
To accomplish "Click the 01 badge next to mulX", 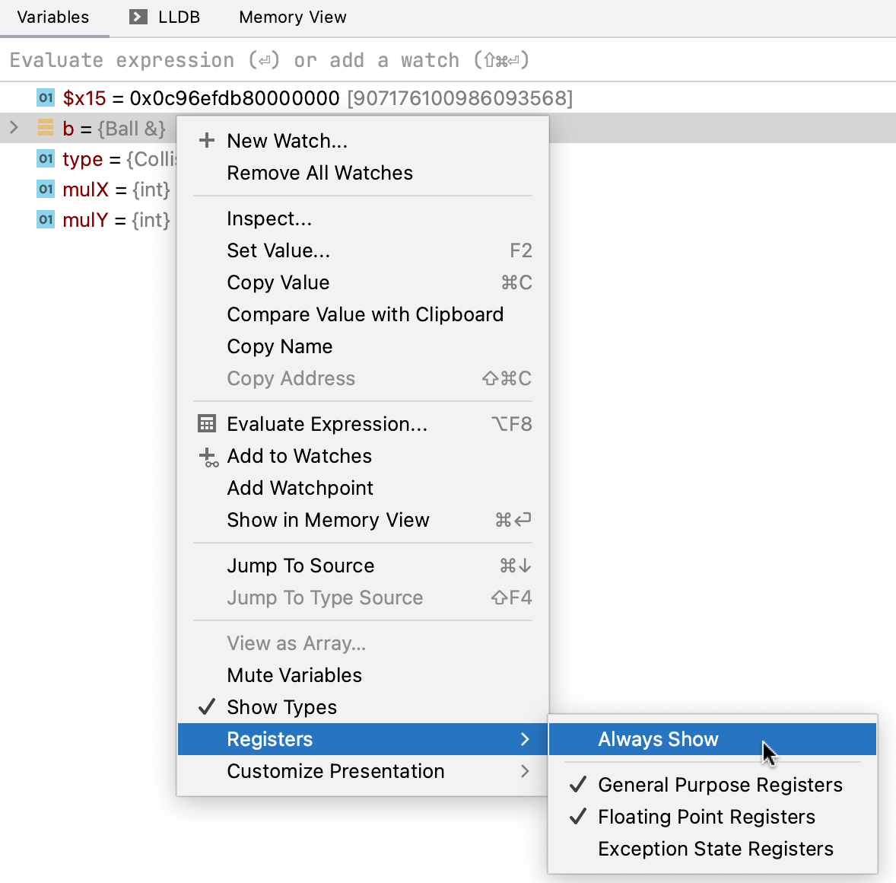I will tap(45, 190).
